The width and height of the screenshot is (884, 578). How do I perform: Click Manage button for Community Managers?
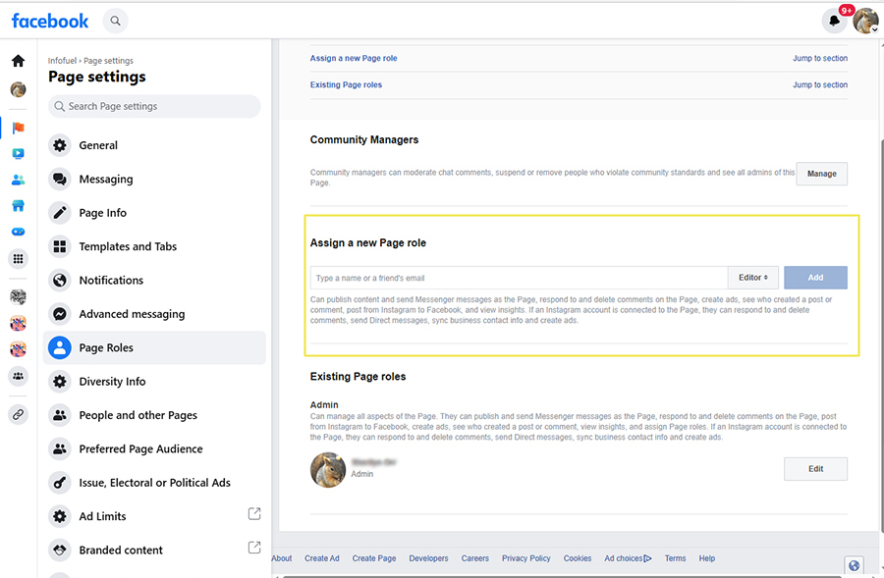coord(821,174)
